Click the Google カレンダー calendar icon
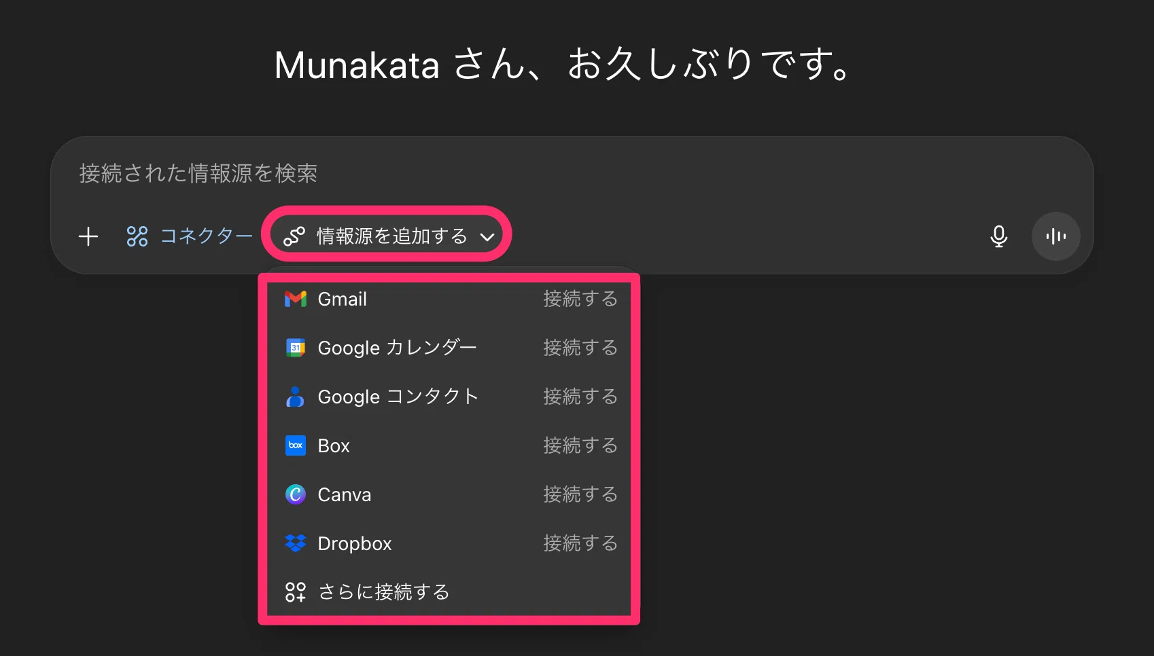 tap(296, 348)
